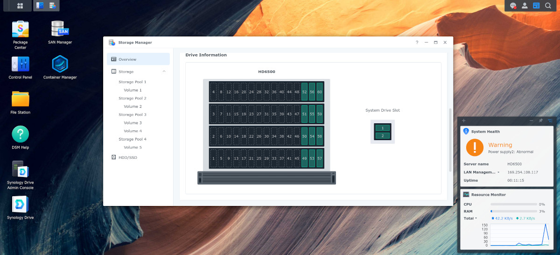
Task: Click system drive slot 2
Action: pos(383,135)
